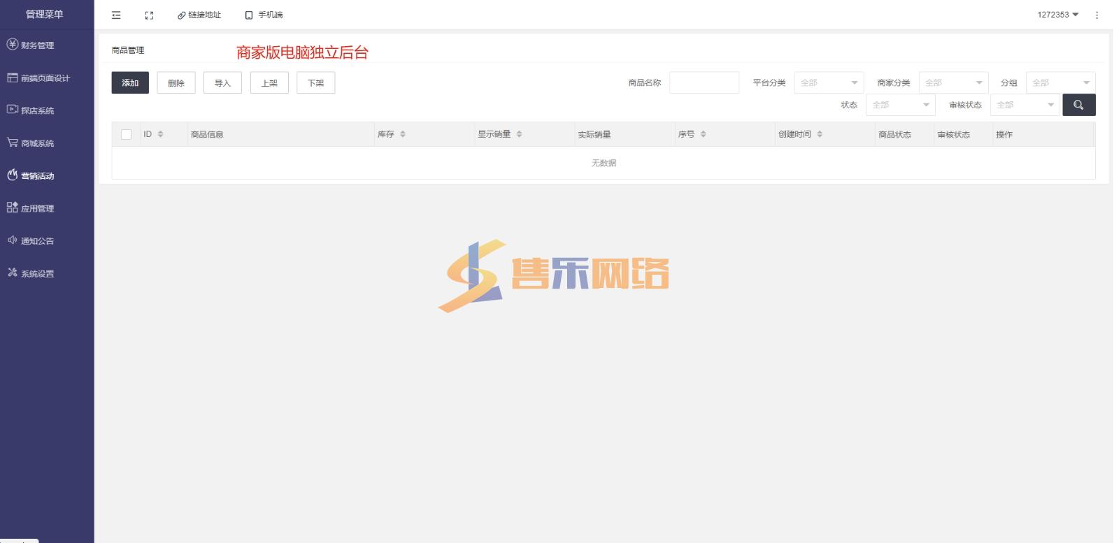Open 应用管理 in the sidebar

(x=47, y=208)
